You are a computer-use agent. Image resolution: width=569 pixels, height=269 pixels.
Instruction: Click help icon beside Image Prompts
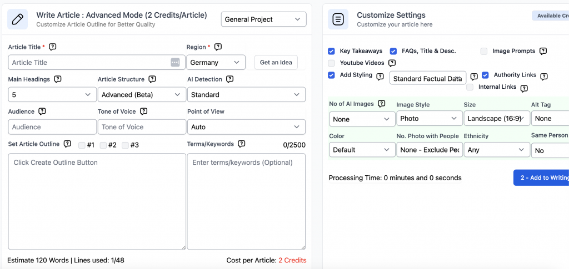543,51
